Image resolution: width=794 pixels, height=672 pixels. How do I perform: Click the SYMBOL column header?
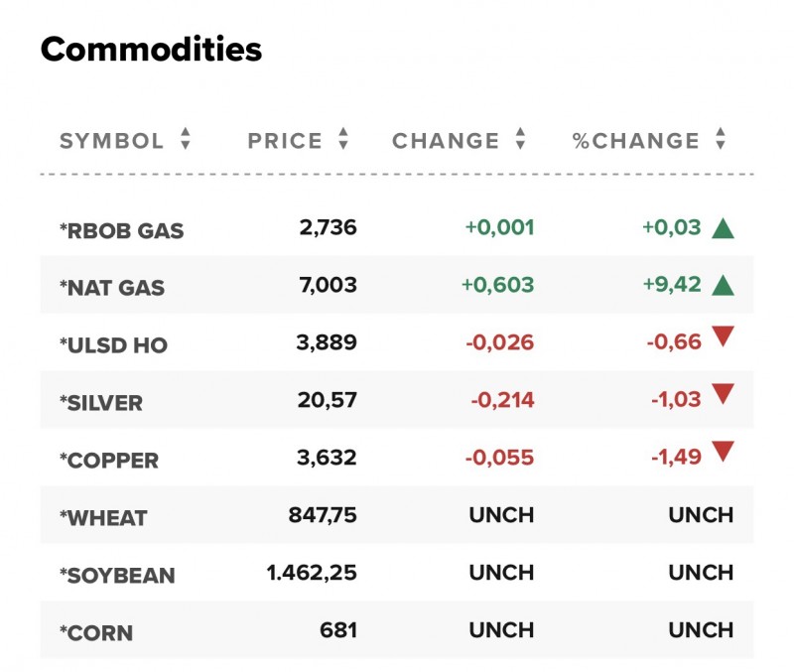click(x=111, y=141)
